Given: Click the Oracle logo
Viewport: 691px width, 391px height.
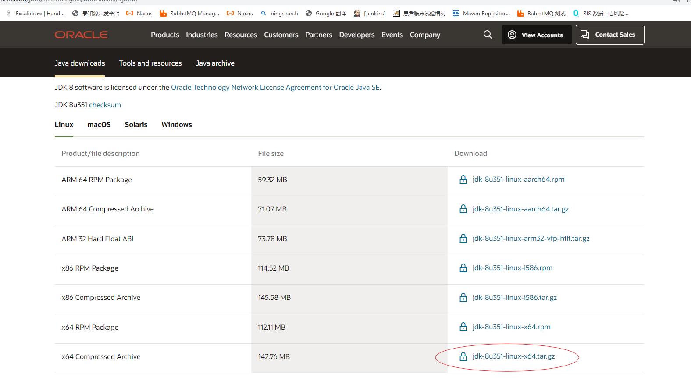Looking at the screenshot, I should pyautogui.click(x=81, y=35).
